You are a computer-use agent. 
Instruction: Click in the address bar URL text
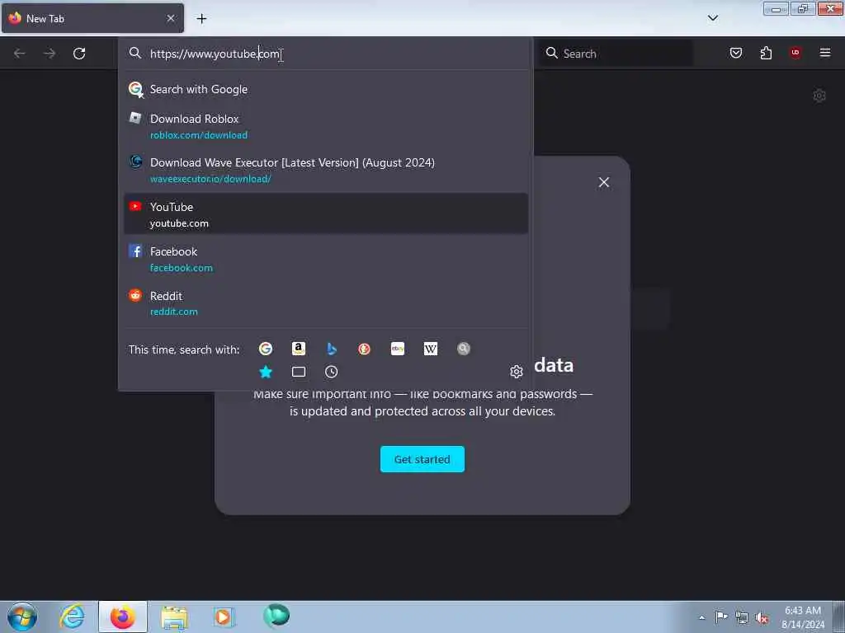pos(215,54)
